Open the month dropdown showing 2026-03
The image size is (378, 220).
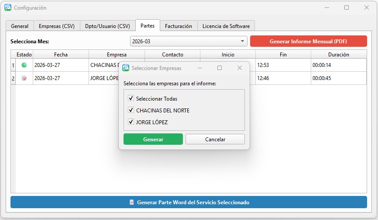189,42
